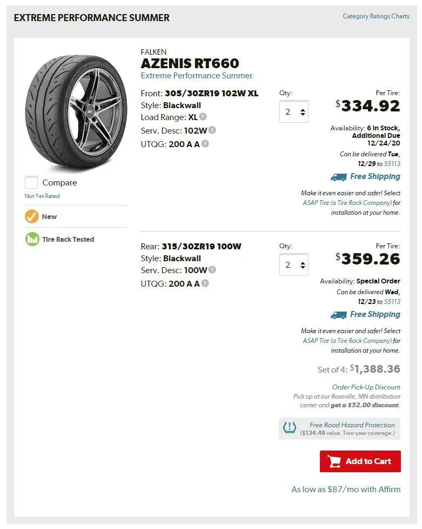This screenshot has height=529, width=422.
Task: Click the front tire Free Shipping truck icon
Action: 338,177
